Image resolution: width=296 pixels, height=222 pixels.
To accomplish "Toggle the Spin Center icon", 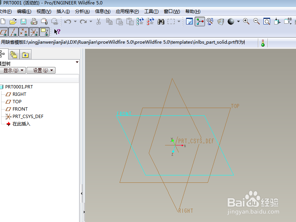I will point(200,21).
